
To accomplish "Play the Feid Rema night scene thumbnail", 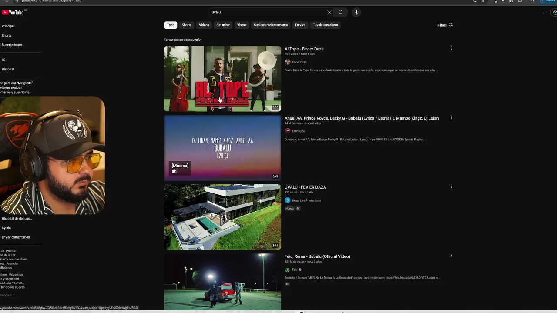I will coord(222,282).
